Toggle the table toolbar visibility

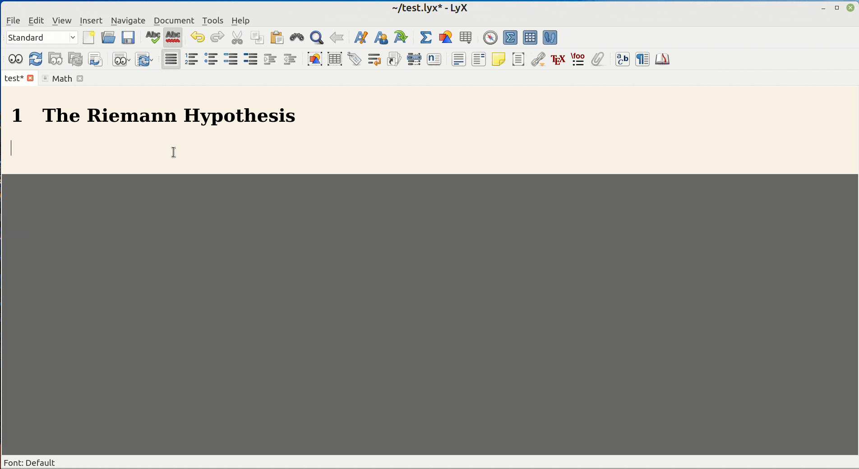[530, 37]
